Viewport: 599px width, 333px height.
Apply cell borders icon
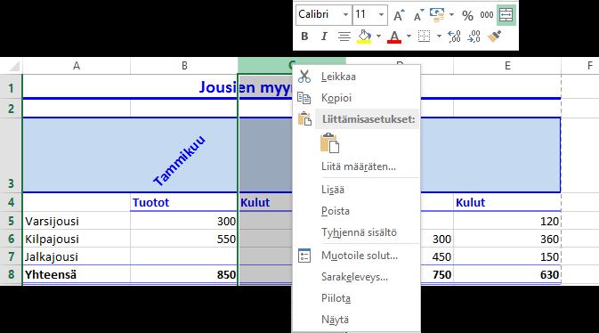pyautogui.click(x=424, y=37)
